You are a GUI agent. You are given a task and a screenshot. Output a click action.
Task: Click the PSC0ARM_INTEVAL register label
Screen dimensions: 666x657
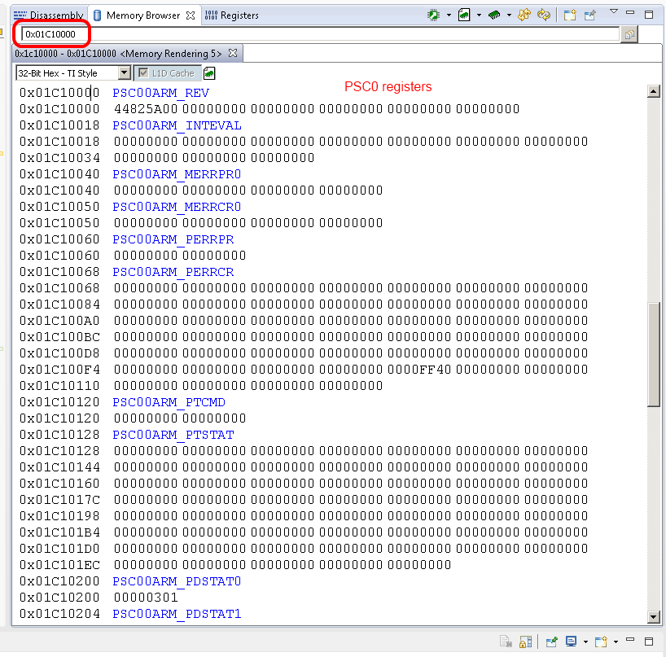[177, 125]
